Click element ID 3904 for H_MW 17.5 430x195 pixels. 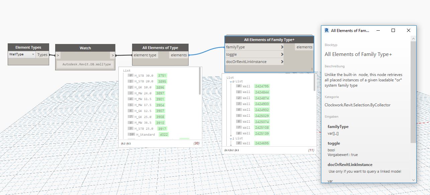tap(160, 105)
